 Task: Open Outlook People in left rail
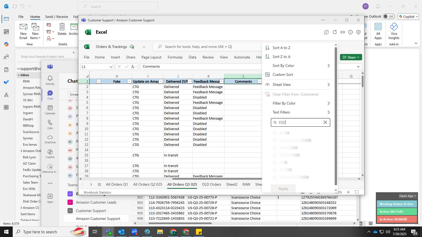(x=6, y=57)
